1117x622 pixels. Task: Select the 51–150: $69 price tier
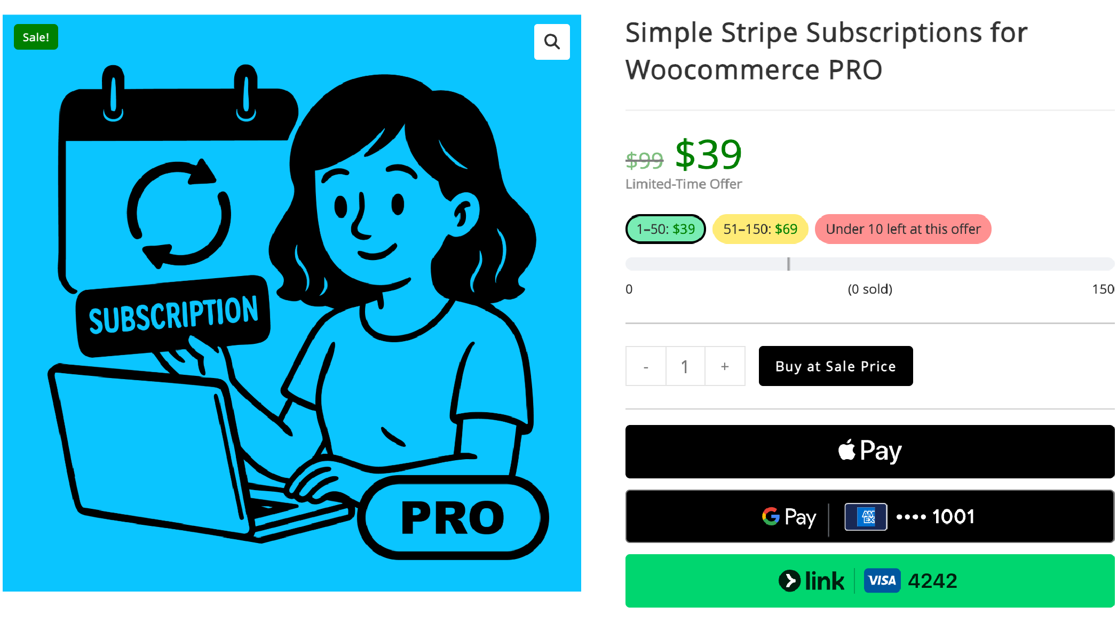(760, 229)
